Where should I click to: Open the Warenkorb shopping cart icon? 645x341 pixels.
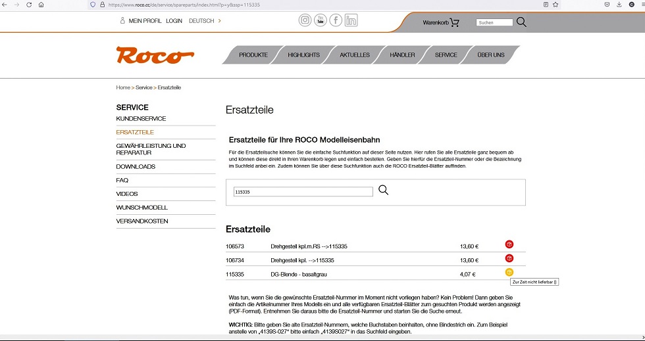click(454, 22)
